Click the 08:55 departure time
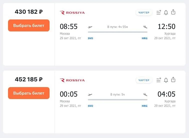 tap(69, 26)
